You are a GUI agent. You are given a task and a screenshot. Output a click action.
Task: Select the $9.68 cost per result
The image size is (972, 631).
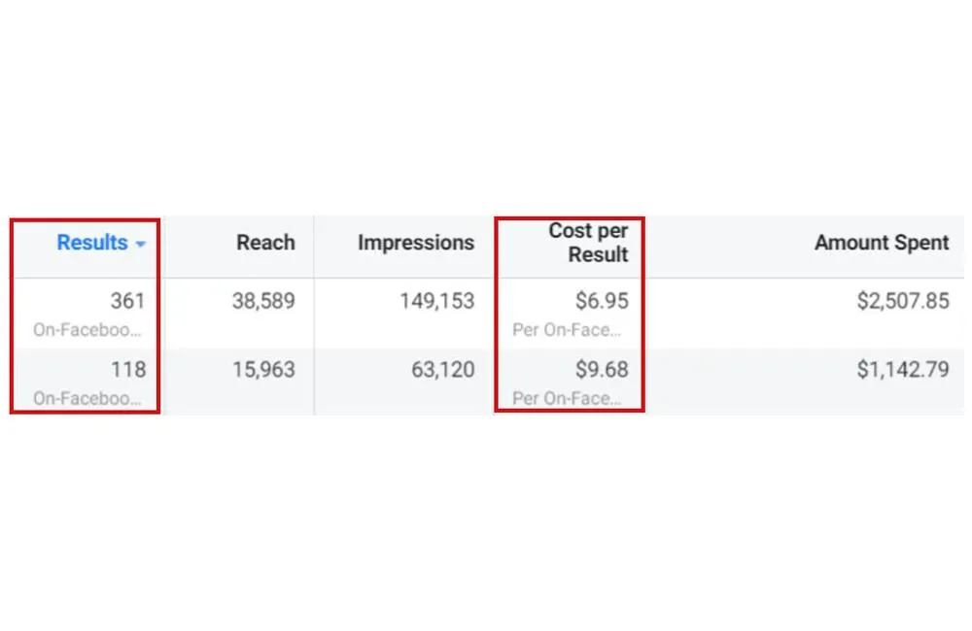[602, 370]
